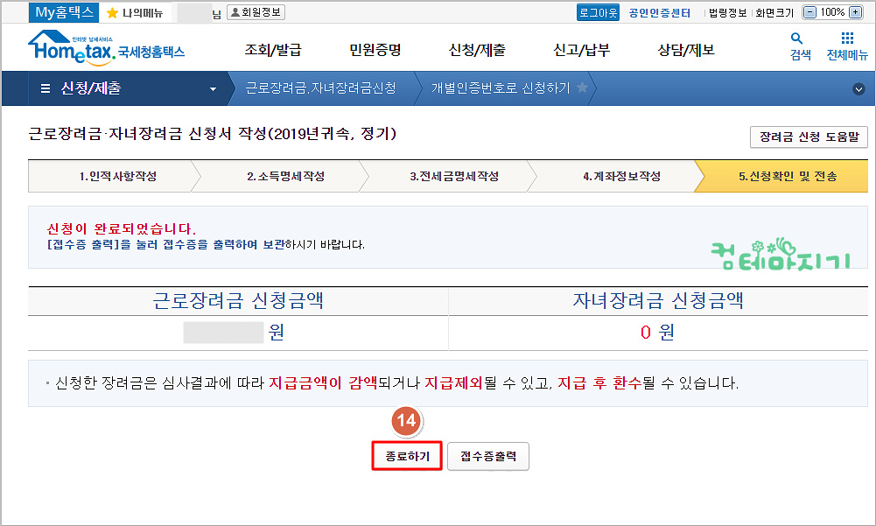Click the 나의메뉴 label
Image resolution: width=876 pixels, height=526 pixels.
[143, 13]
